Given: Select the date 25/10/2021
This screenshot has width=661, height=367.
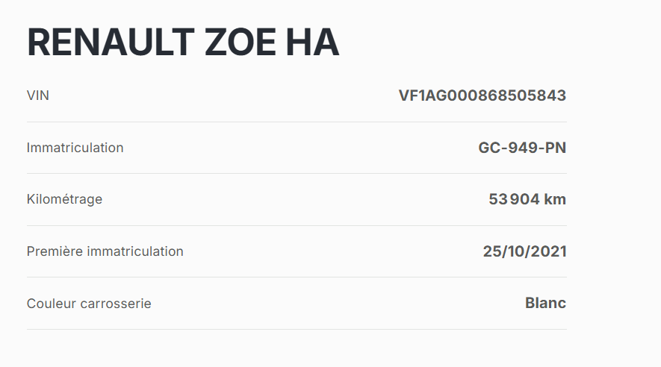Looking at the screenshot, I should pyautogui.click(x=524, y=251).
